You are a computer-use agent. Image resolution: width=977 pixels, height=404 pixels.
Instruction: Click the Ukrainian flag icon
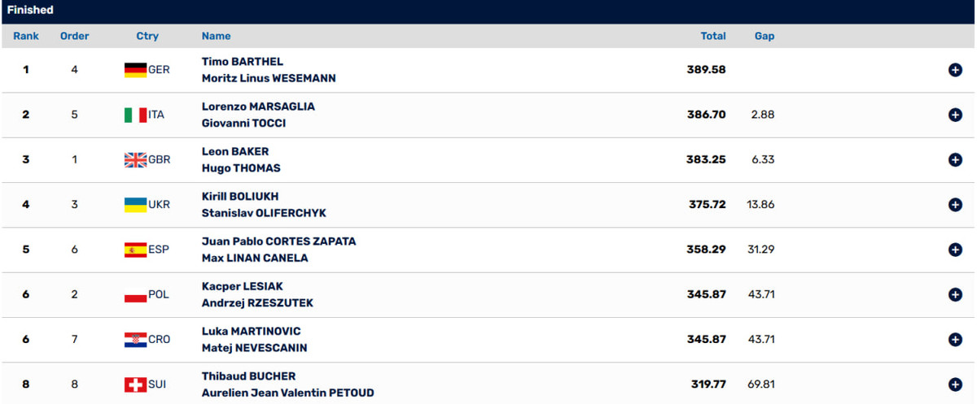135,205
